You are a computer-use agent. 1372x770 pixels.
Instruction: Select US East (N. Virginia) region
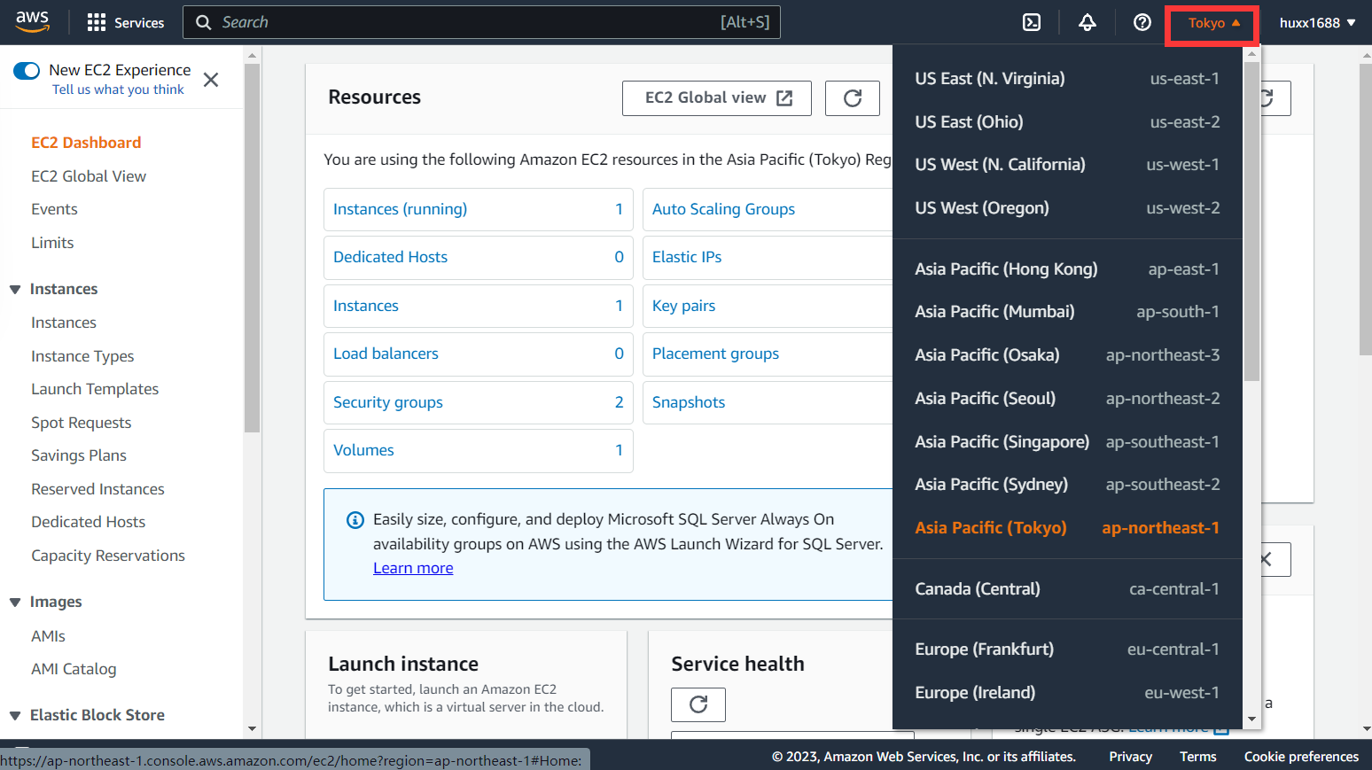(x=1067, y=79)
